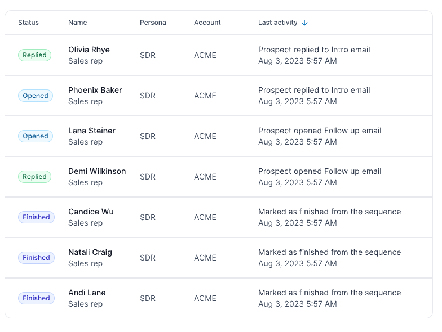Click the Persona column header
The height and width of the screenshot is (332, 442).
(x=153, y=23)
